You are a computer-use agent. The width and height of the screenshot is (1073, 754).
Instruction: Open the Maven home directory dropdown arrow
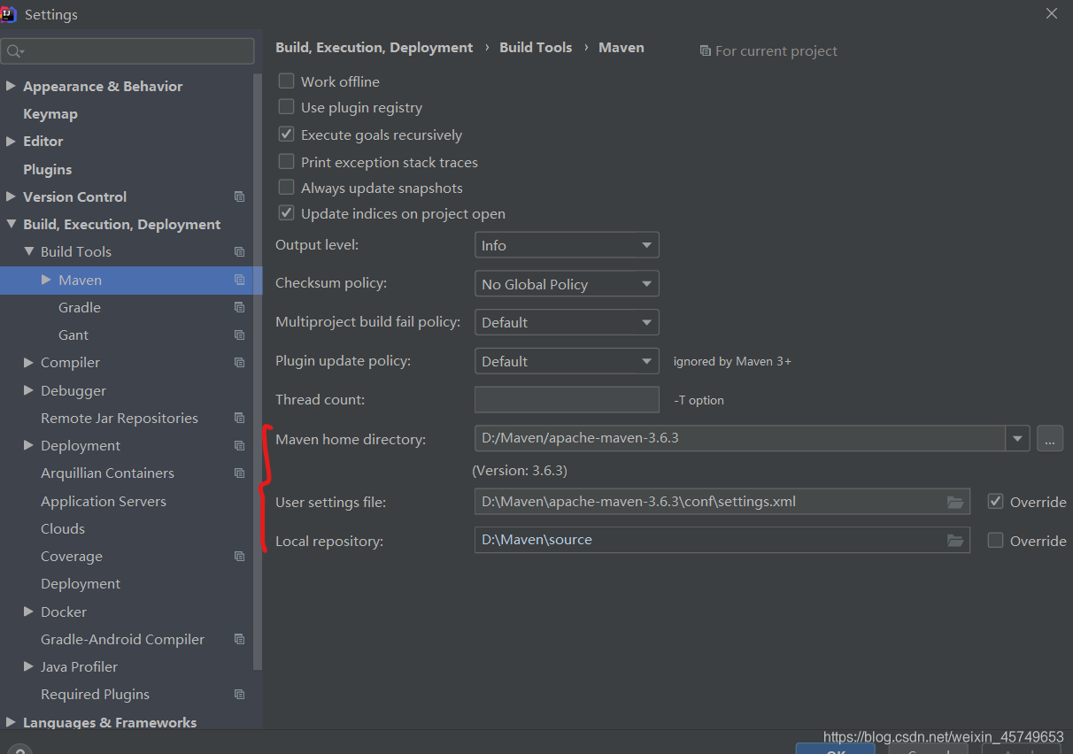pos(1017,438)
